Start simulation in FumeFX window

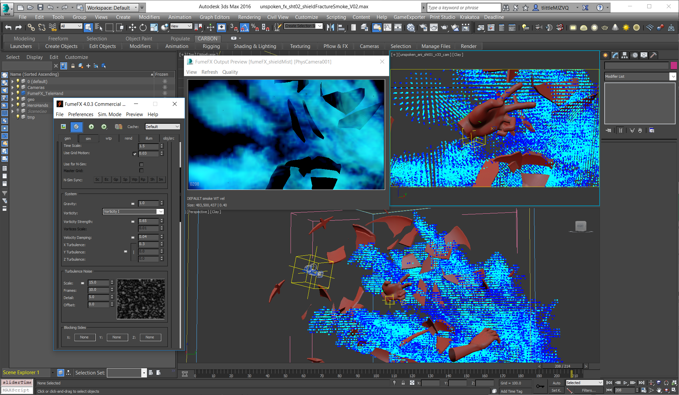pos(91,127)
